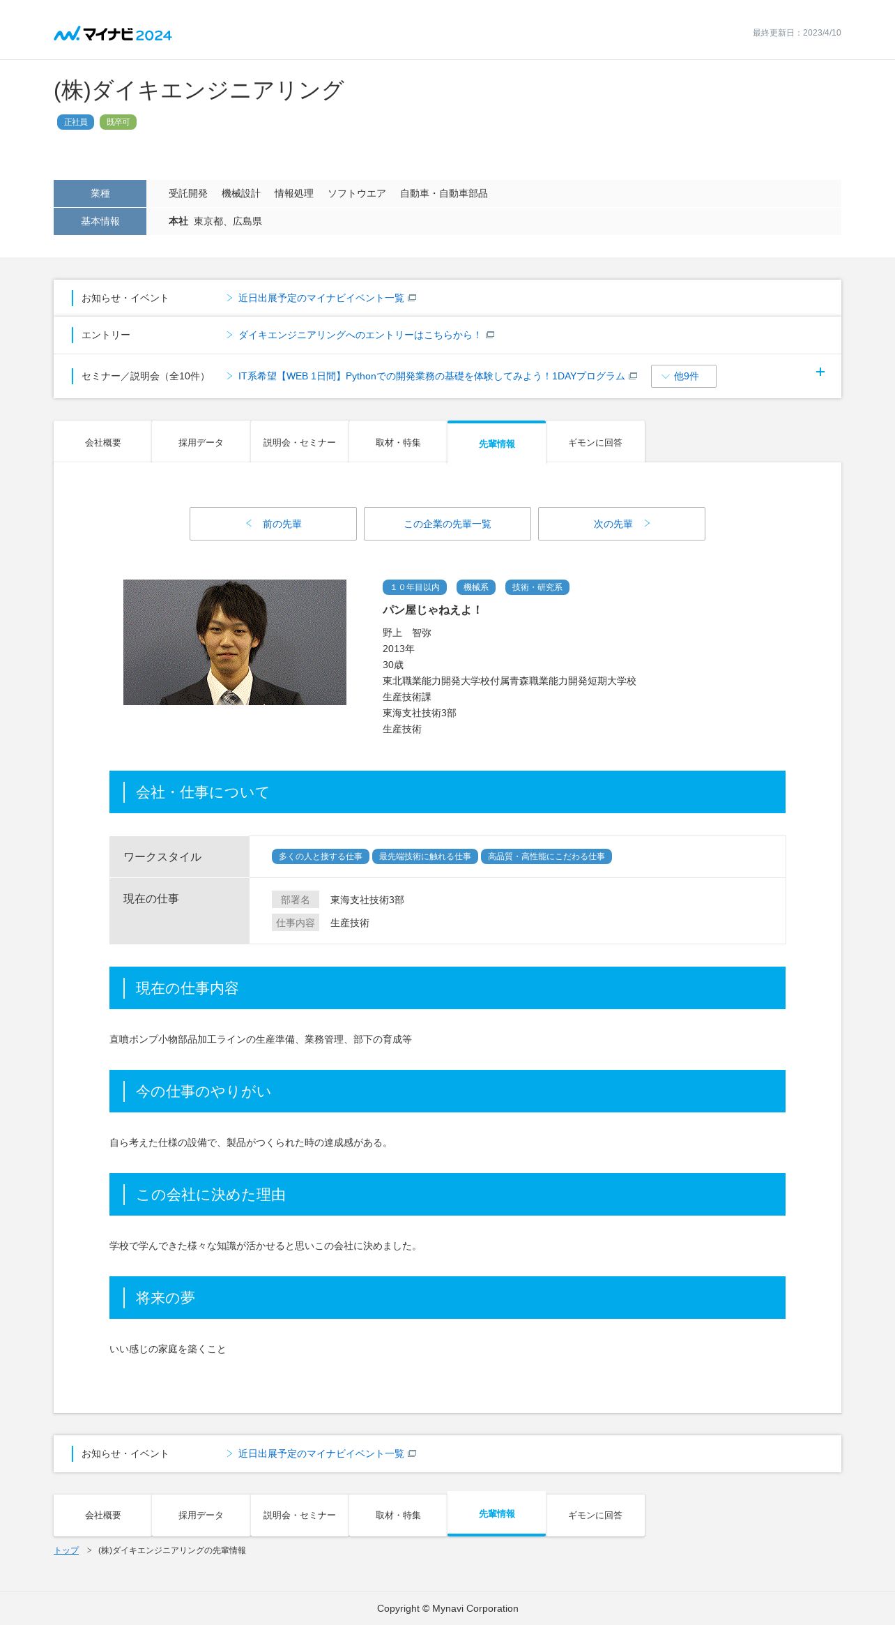This screenshot has height=1625, width=895.
Task: Click the 今の仕事のやりがい section header
Action: pos(447,1091)
